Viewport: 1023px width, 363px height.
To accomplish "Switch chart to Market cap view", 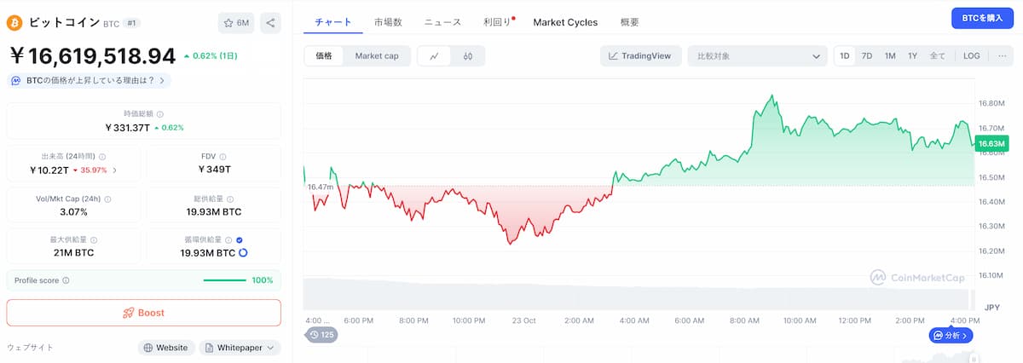I will (x=377, y=56).
